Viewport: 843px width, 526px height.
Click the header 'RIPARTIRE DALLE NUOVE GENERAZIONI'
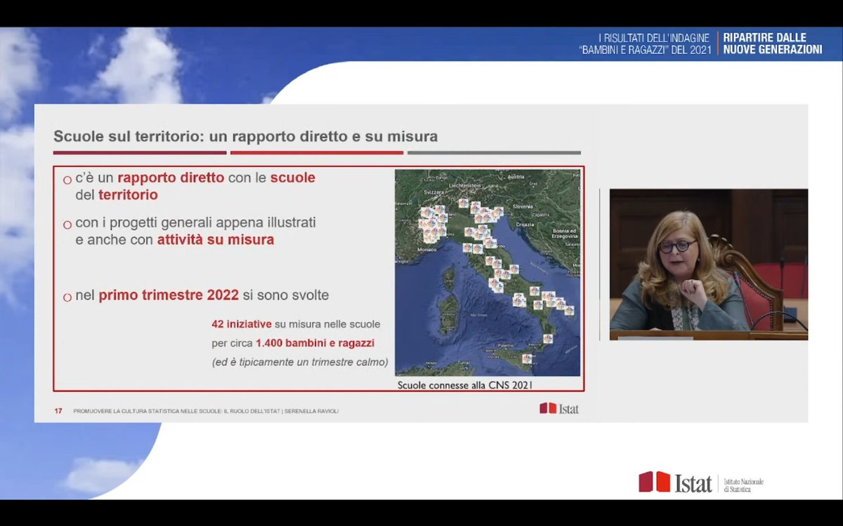click(x=772, y=43)
